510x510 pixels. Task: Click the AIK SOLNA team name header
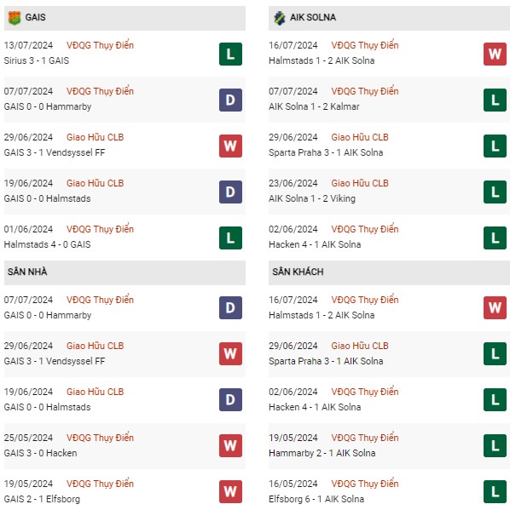click(x=313, y=17)
